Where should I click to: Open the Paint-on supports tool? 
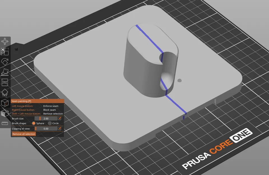5,93
